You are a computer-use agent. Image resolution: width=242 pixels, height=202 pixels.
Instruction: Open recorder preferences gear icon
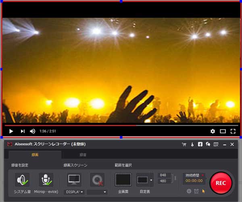point(189,191)
